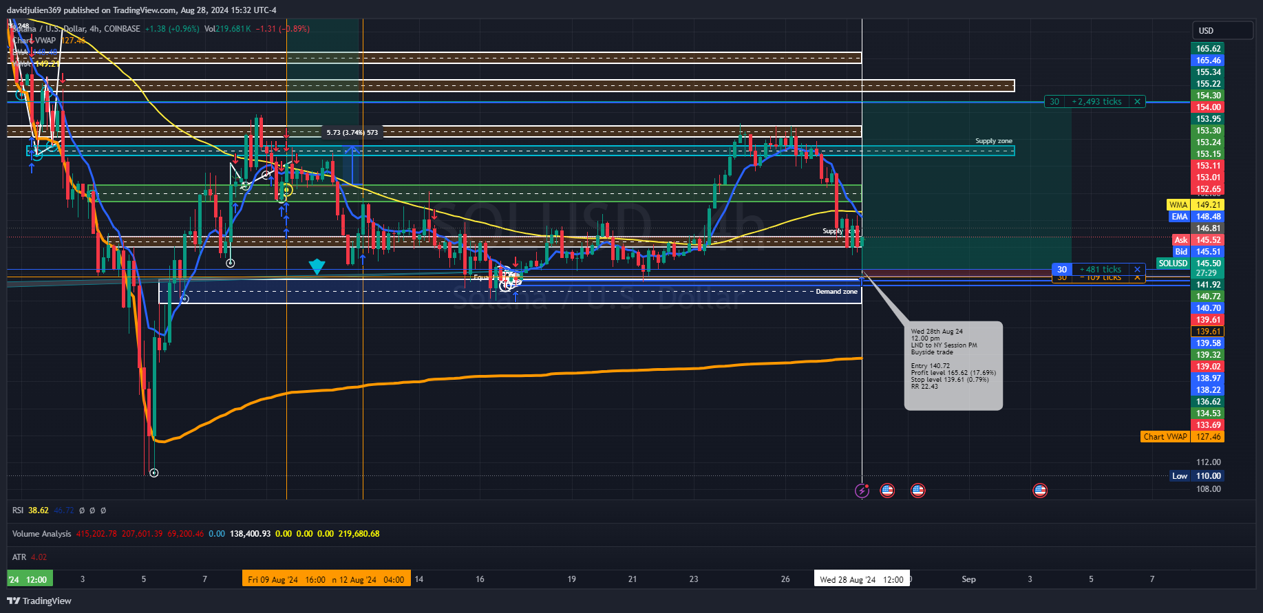Click the 133.69 red price label
Viewport: 1263px width, 613px height.
(x=1208, y=425)
